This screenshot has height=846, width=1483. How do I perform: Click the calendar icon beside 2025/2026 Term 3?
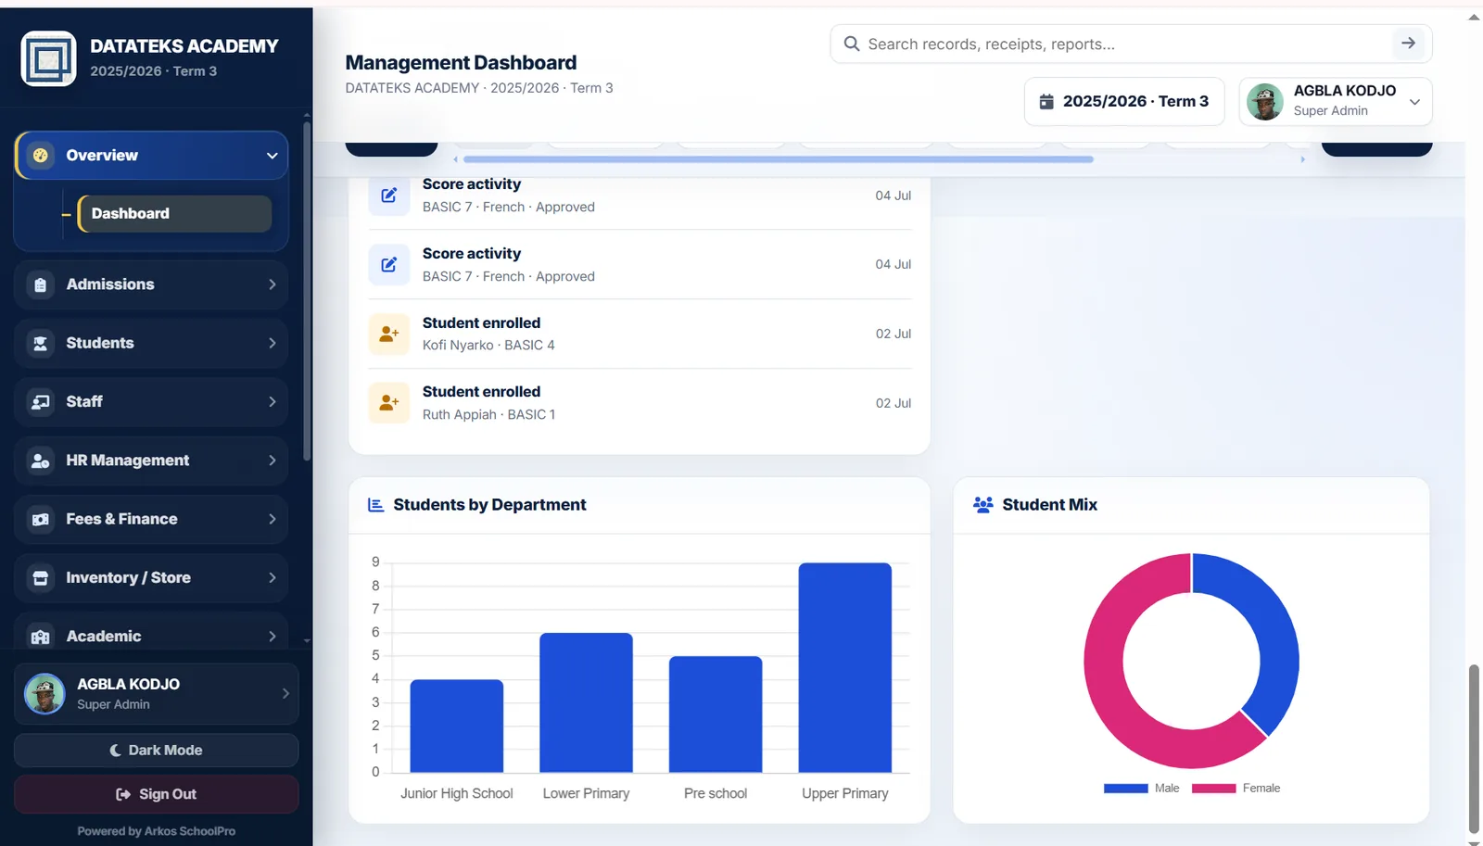pos(1046,102)
